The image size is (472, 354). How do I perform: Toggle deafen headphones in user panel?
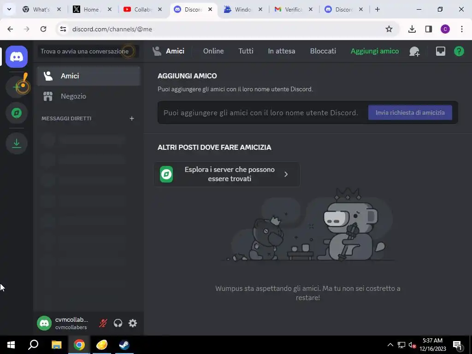(118, 323)
